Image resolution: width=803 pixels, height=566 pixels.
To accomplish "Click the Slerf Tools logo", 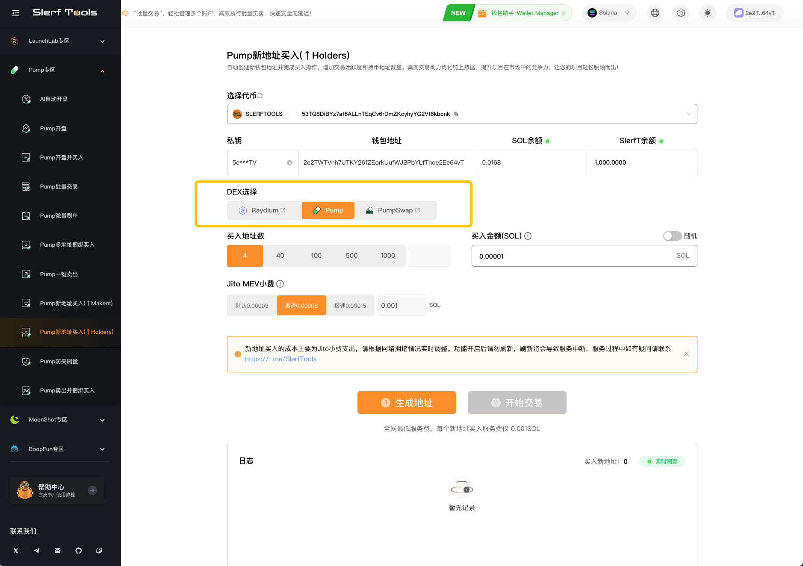I will tap(65, 12).
